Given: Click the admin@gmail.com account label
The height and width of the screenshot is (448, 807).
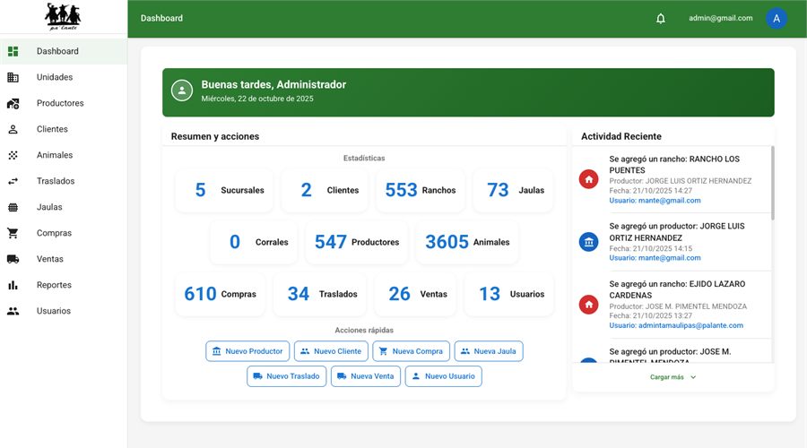Looking at the screenshot, I should (x=721, y=18).
